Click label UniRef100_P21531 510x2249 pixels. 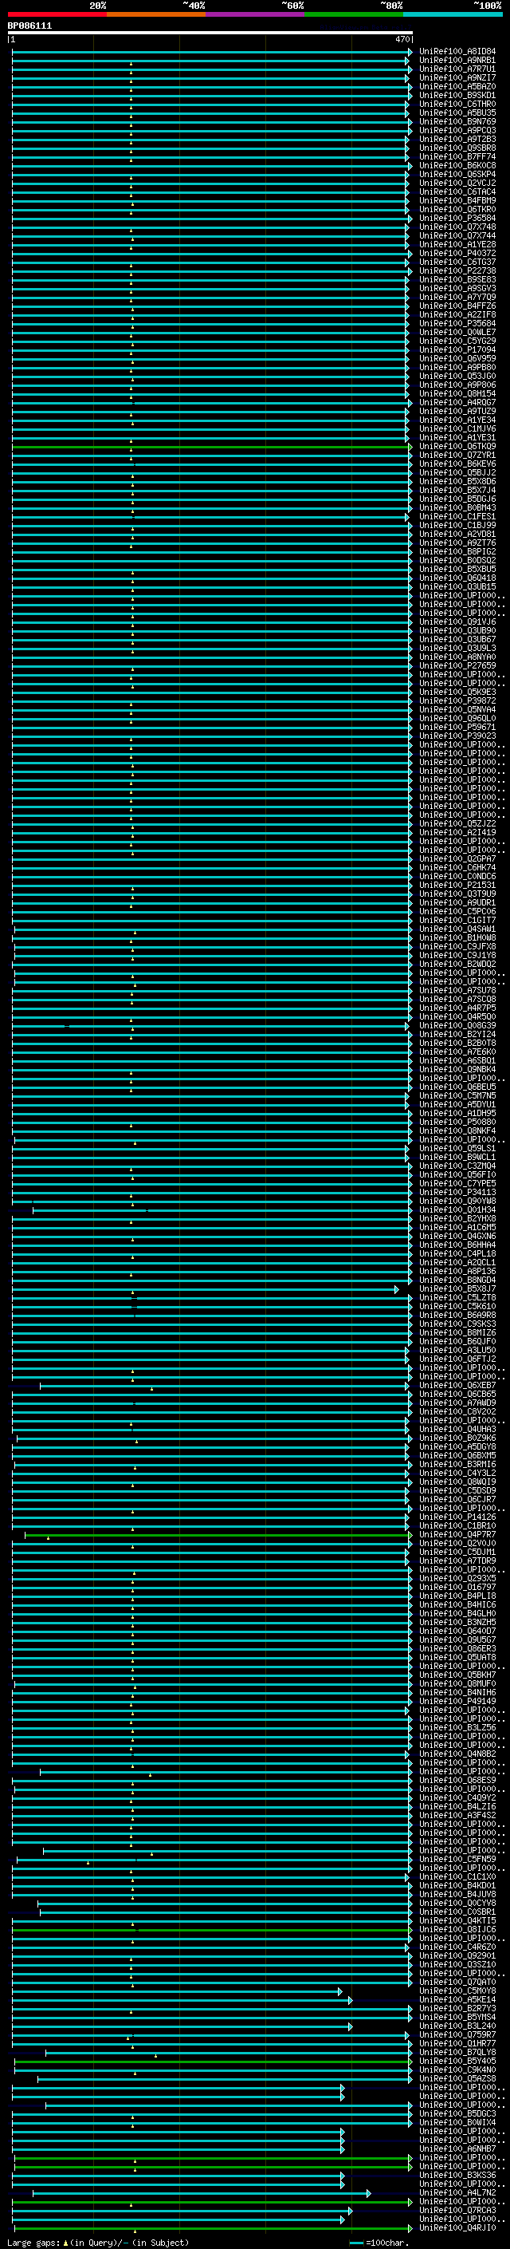click(x=457, y=885)
